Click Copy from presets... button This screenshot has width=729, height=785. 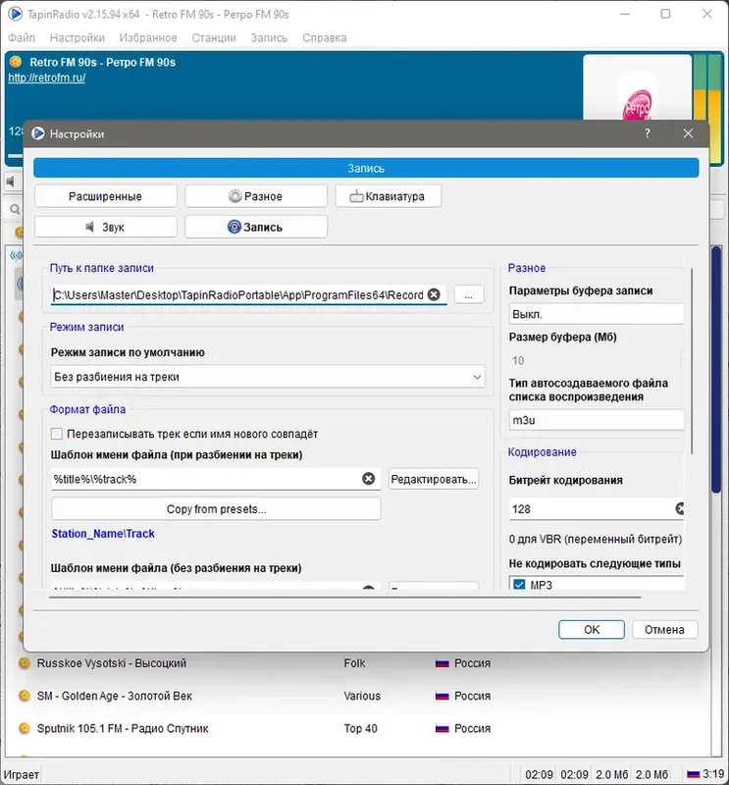pos(216,509)
